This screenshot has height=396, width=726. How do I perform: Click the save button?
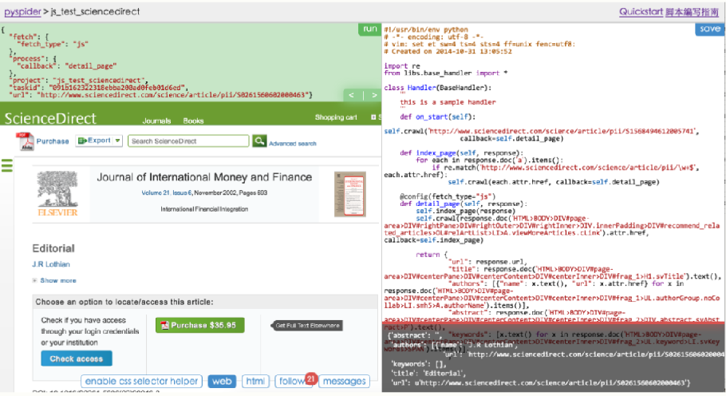709,29
